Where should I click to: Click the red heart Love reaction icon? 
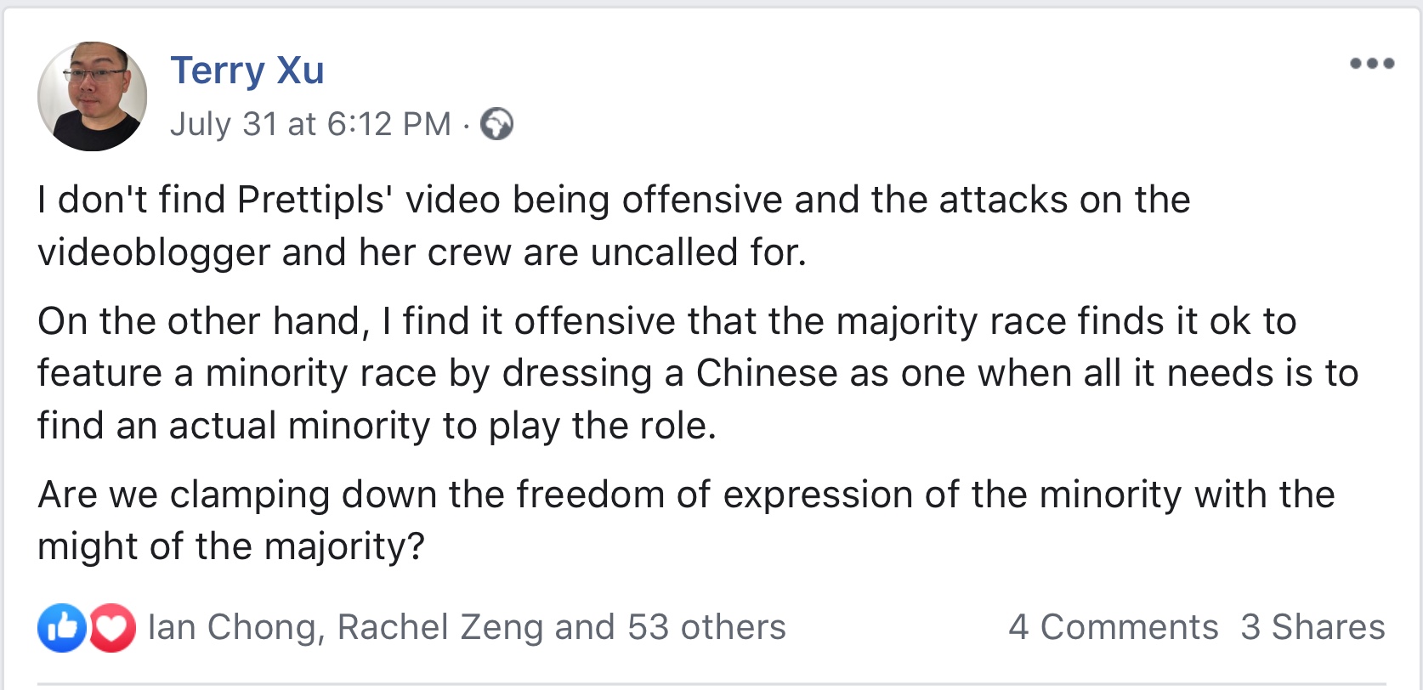pyautogui.click(x=112, y=628)
